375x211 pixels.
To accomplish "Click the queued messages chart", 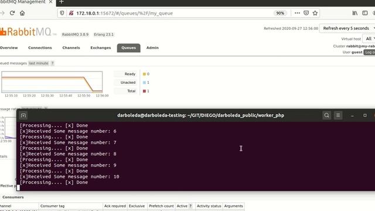I will [52, 81].
